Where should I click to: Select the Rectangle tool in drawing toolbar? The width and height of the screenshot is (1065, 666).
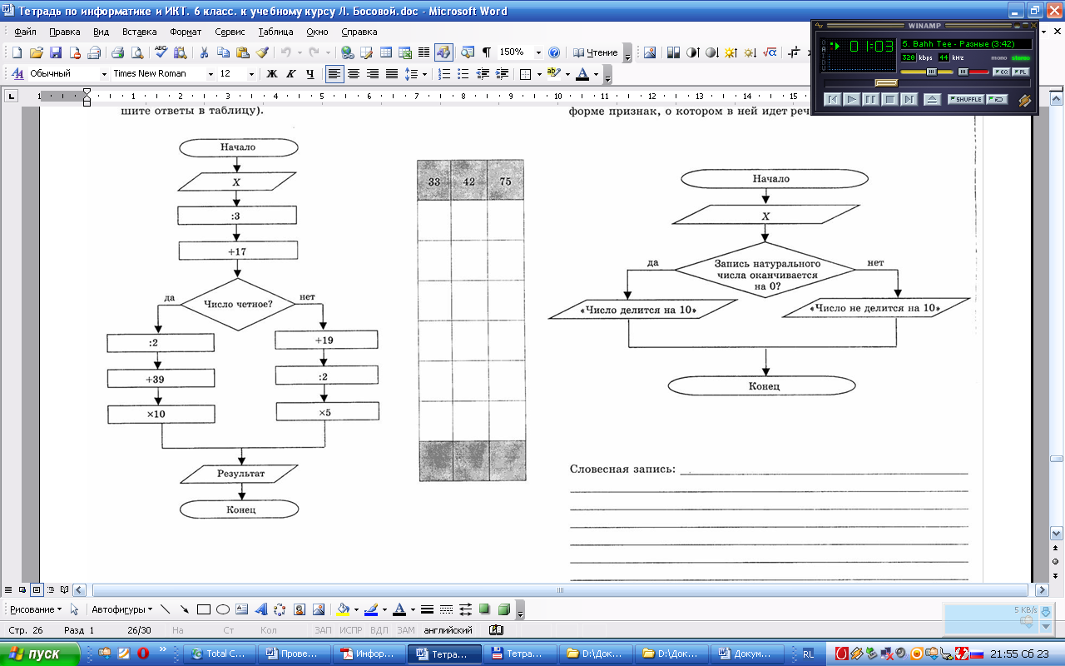tap(203, 609)
